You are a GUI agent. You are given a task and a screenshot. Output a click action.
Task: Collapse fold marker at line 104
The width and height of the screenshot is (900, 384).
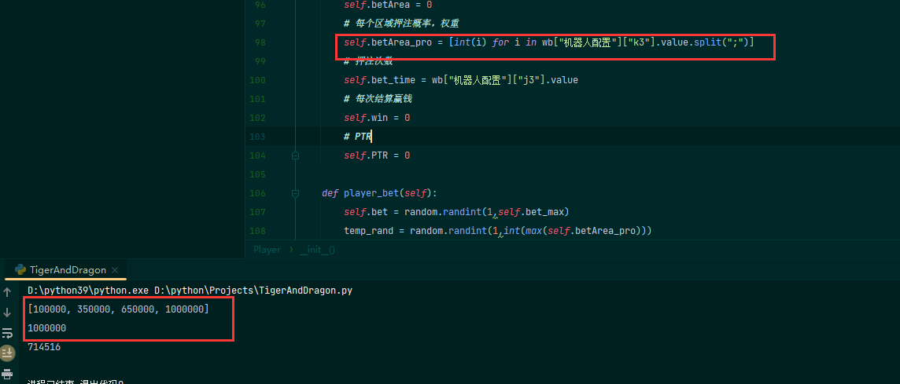(x=295, y=155)
